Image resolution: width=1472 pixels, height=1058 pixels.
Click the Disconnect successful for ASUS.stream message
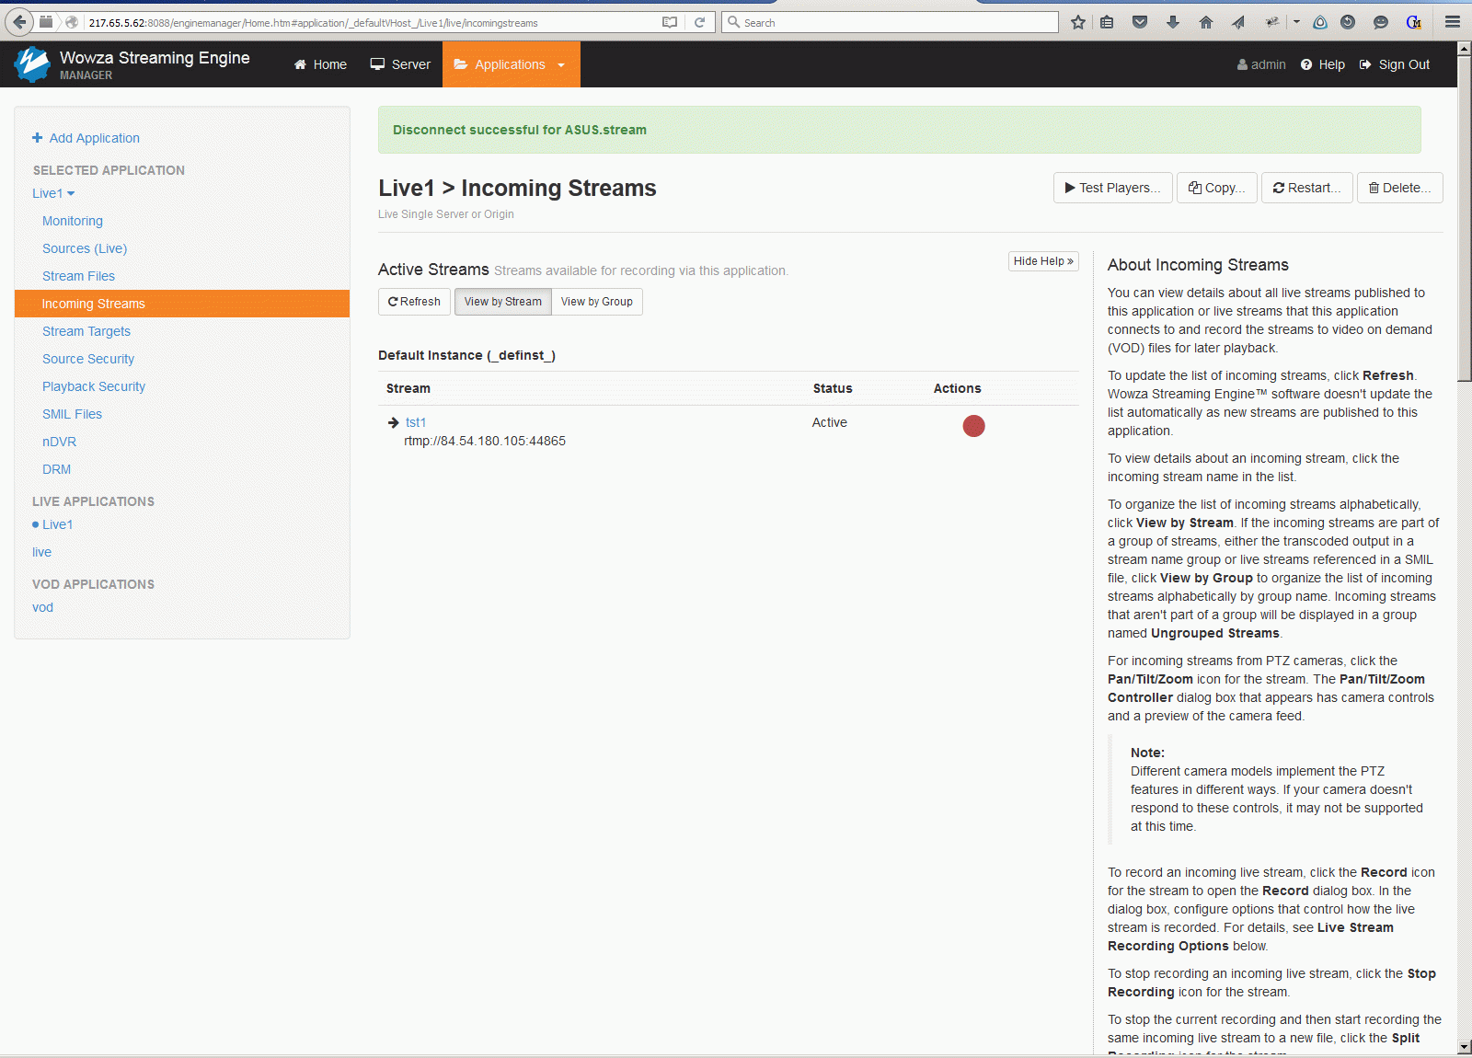[x=520, y=130]
